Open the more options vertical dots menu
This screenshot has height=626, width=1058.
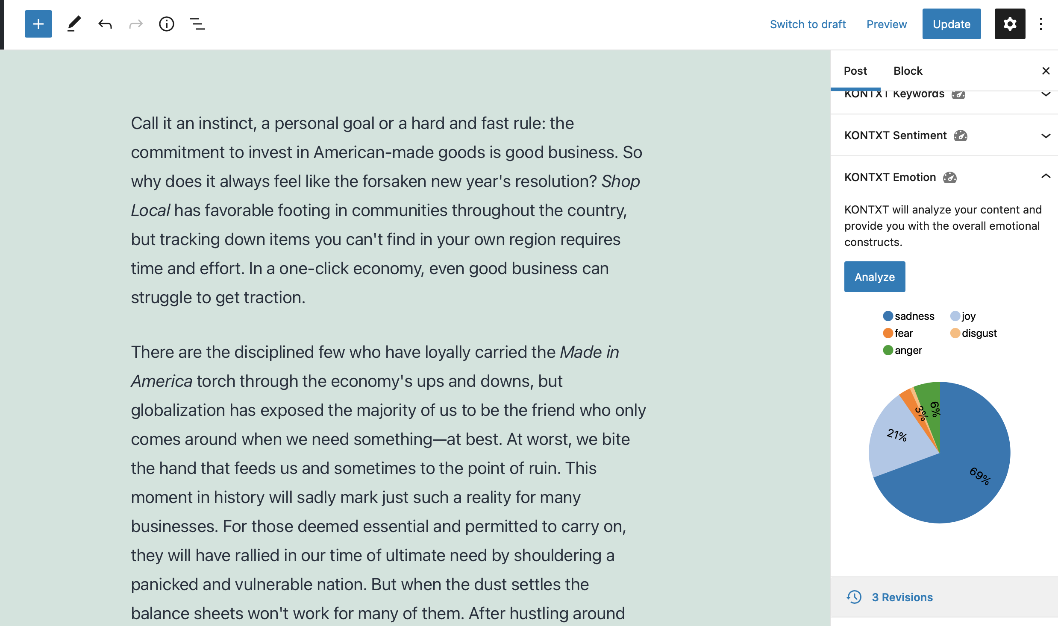point(1041,24)
